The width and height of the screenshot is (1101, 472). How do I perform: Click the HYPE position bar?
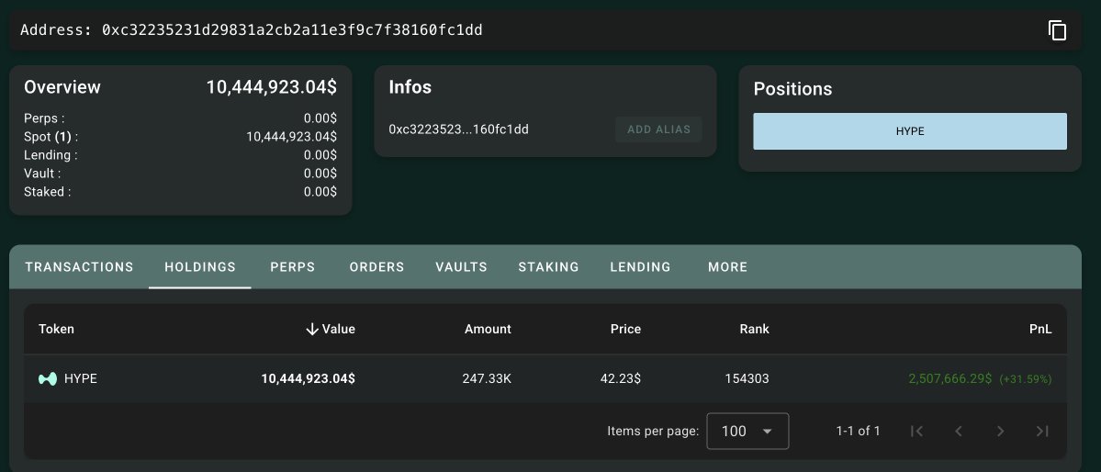pyautogui.click(x=910, y=131)
